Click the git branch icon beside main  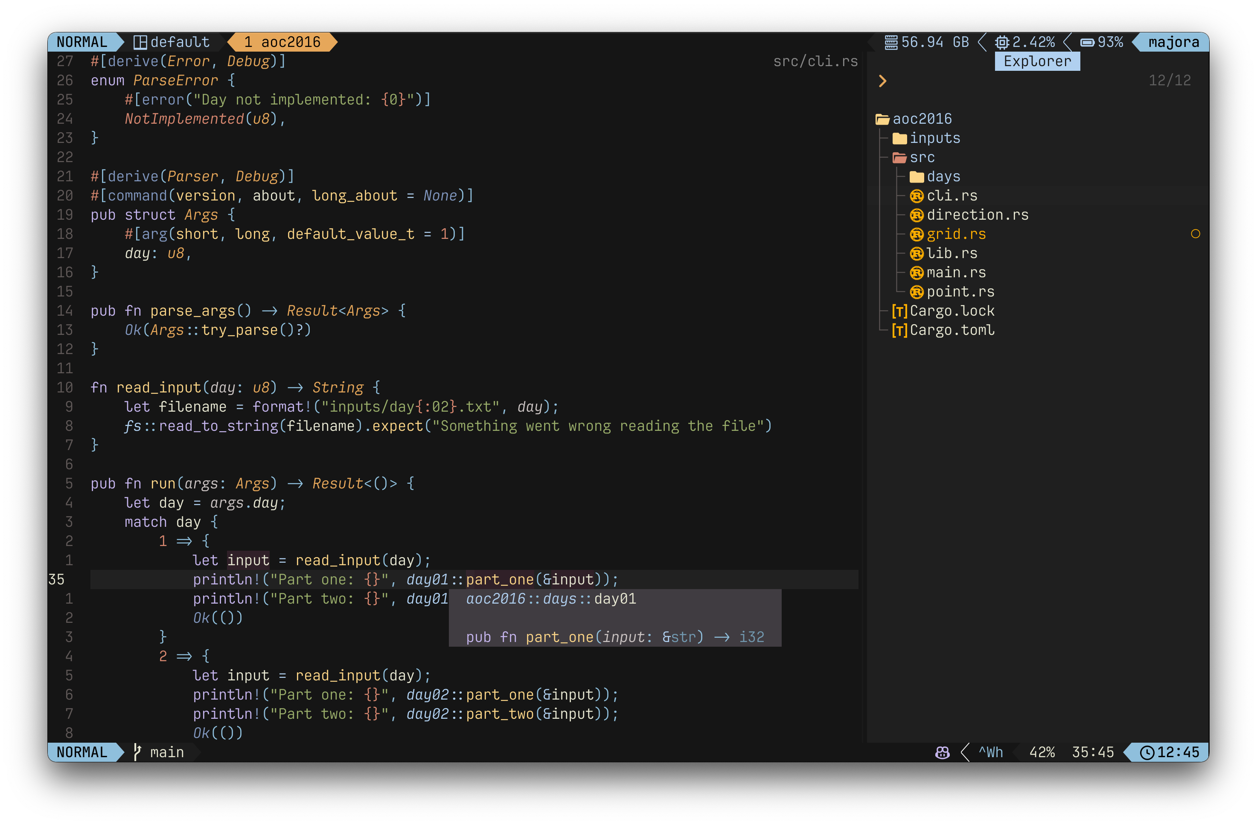pos(137,752)
